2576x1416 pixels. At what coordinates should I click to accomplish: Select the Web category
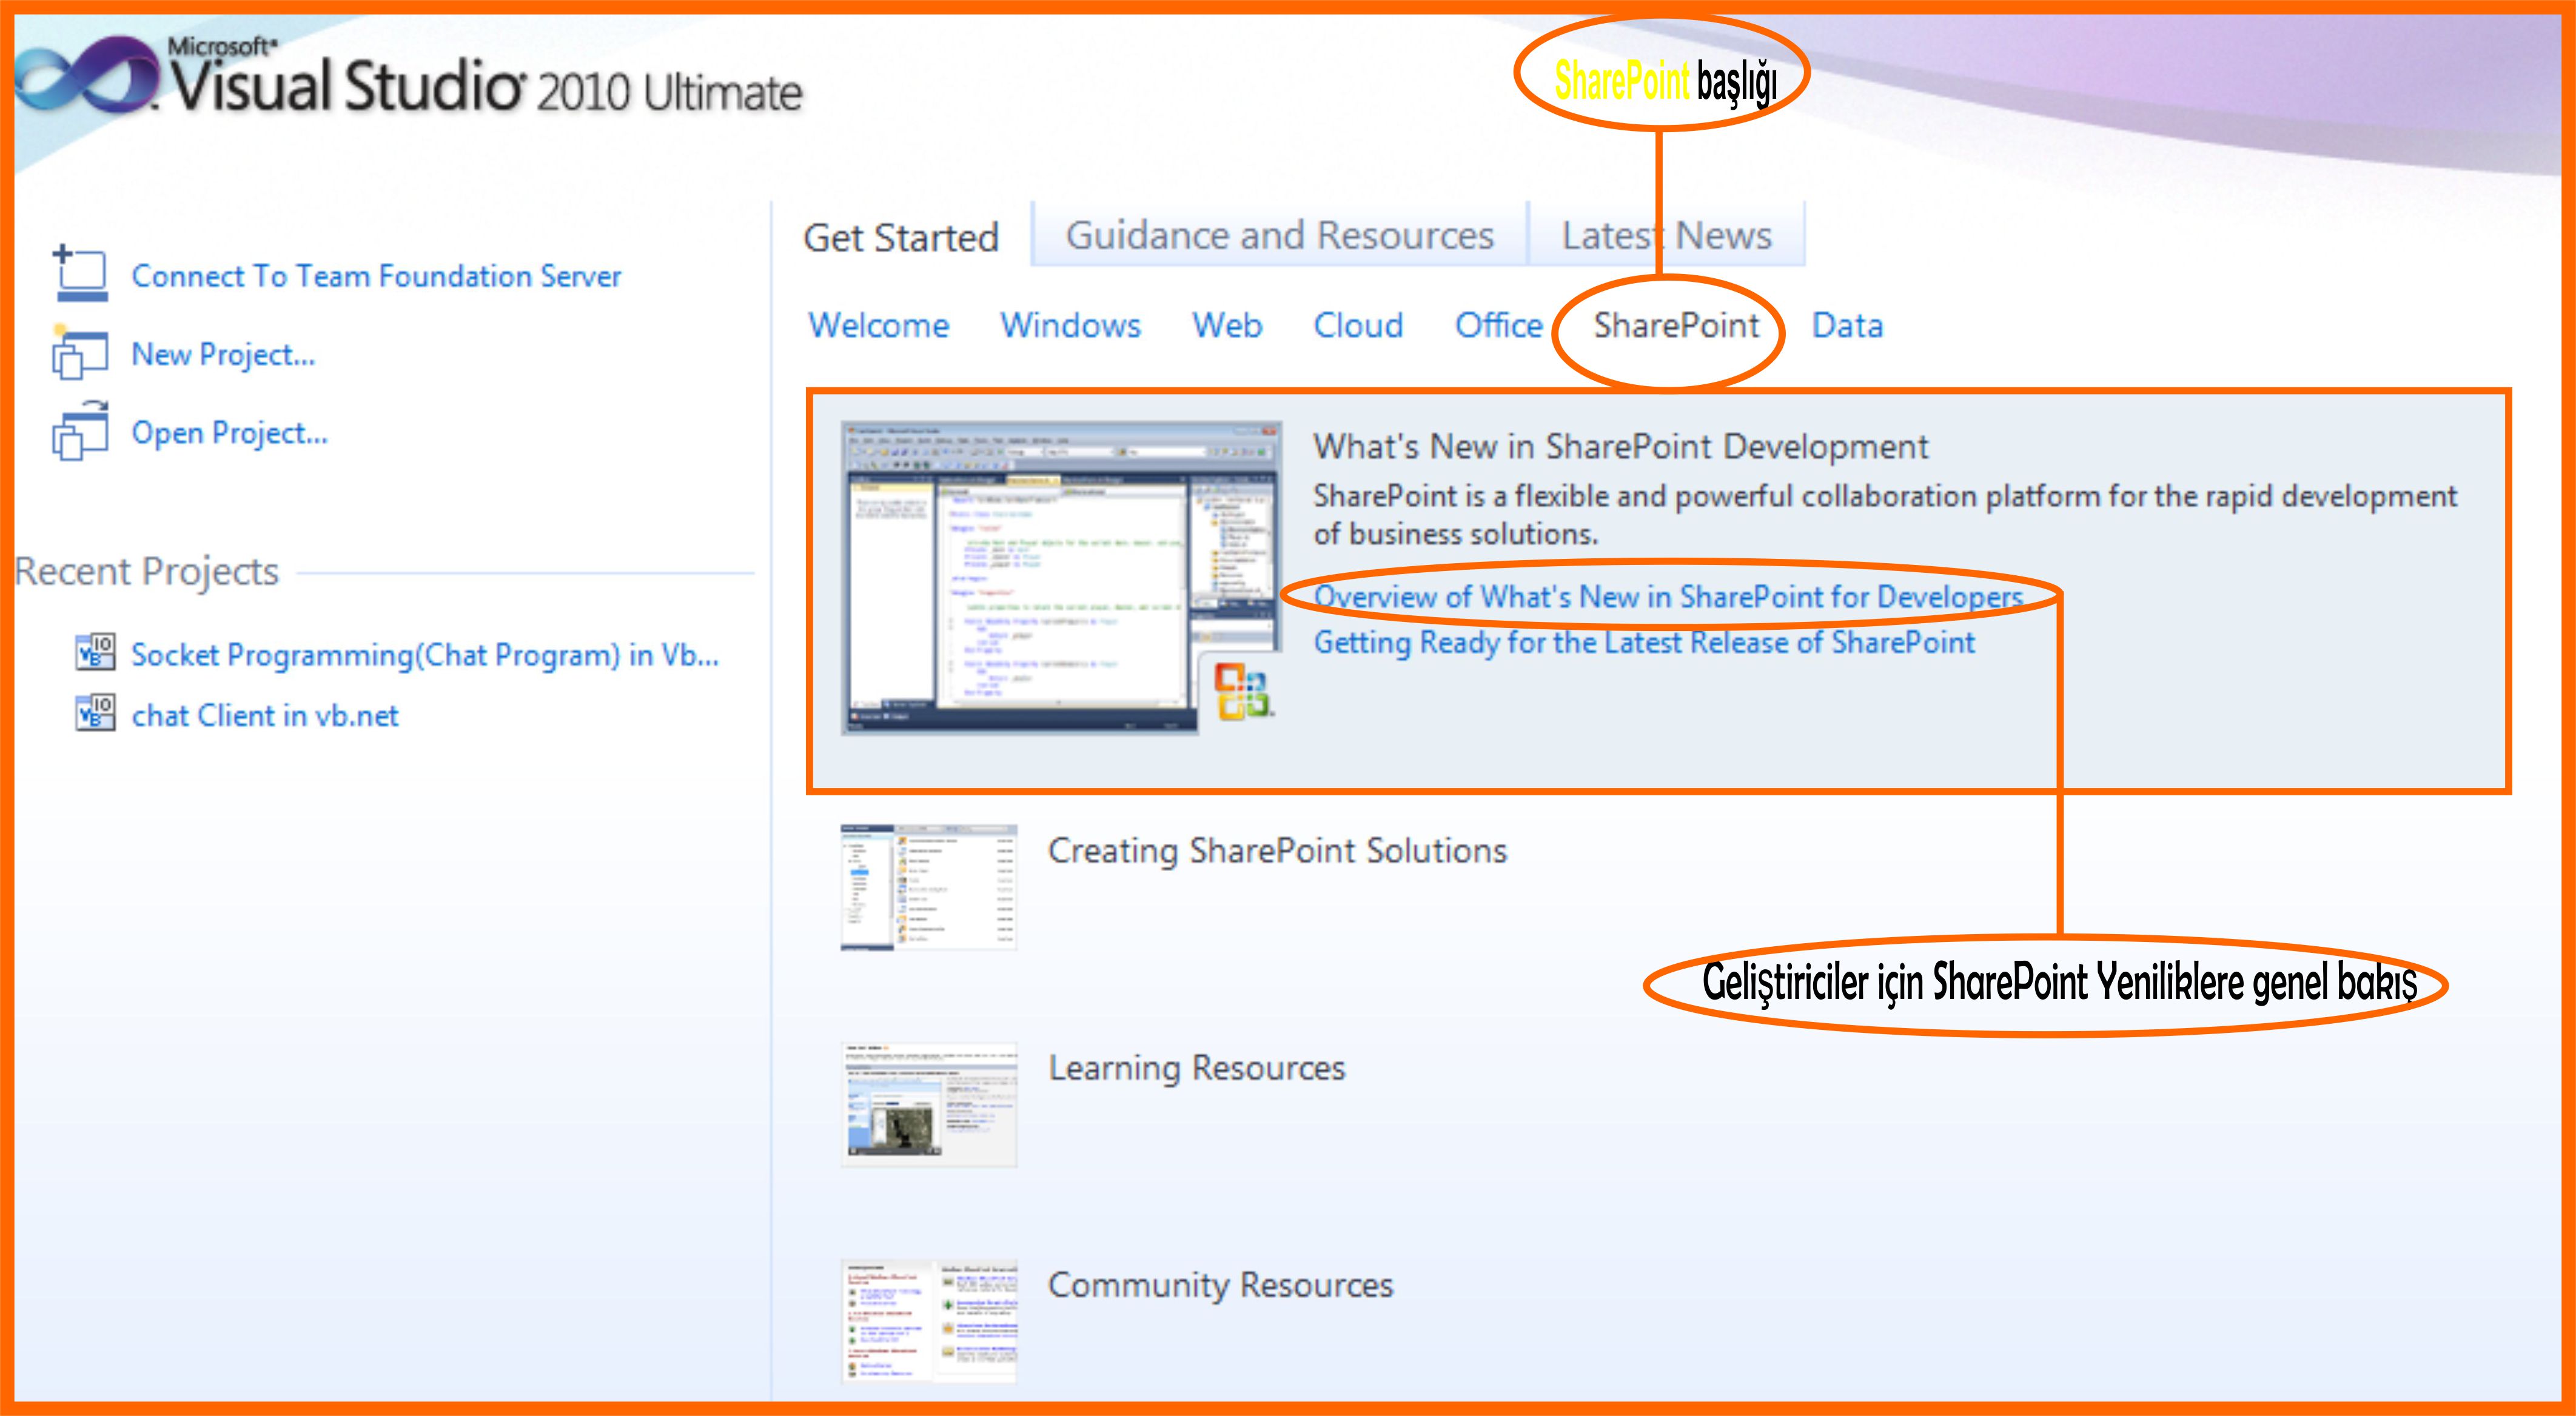point(1227,326)
